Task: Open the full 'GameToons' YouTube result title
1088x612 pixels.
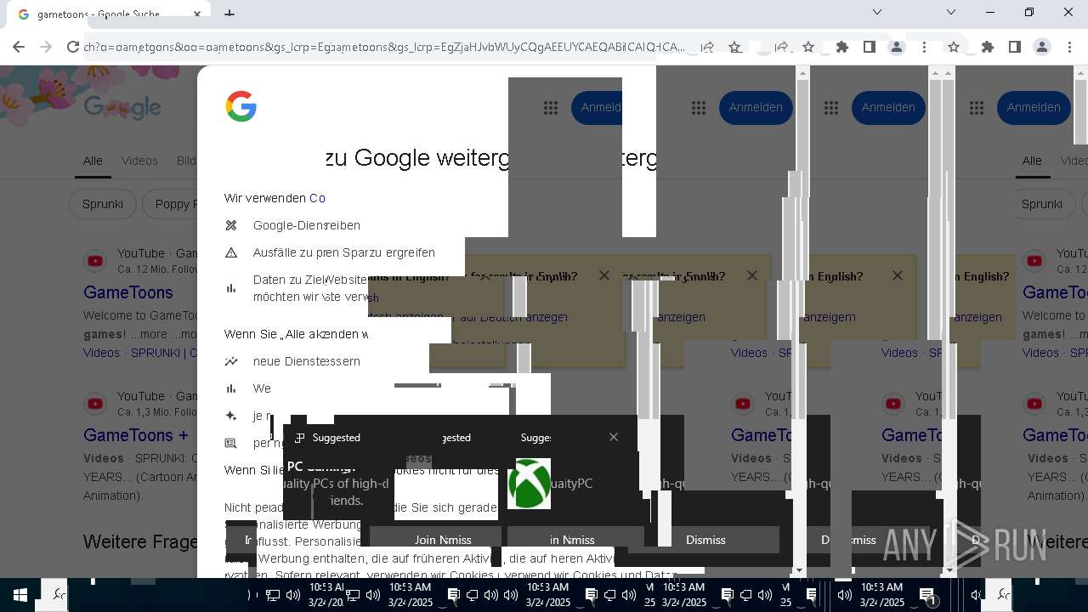Action: point(128,292)
